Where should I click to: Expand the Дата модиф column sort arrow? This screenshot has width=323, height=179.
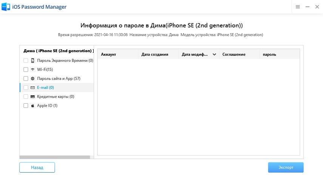[214, 54]
